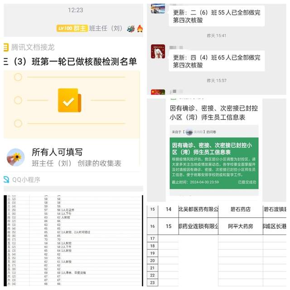Select spreadsheet row header 17

[x=152, y=238]
